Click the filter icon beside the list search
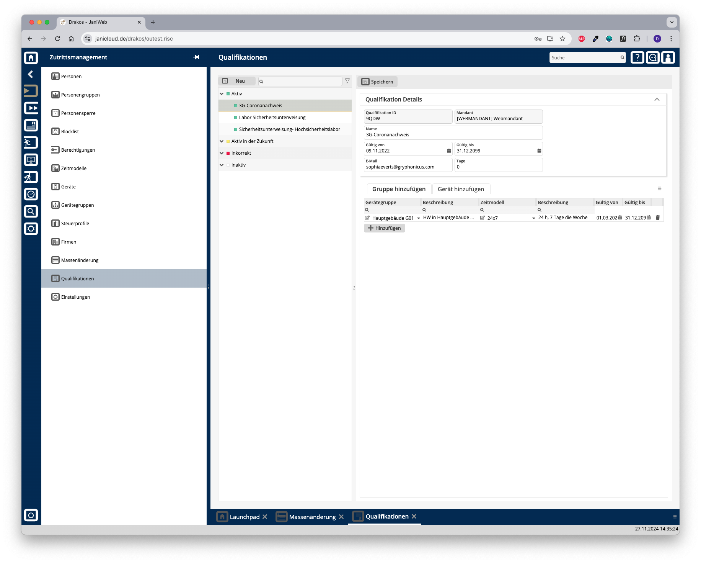Viewport: 701px width, 563px height. point(348,81)
